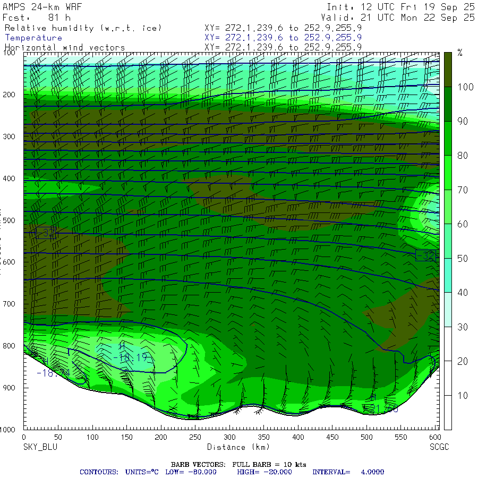
Task: Click color bar label '10'
Action: pos(463,396)
